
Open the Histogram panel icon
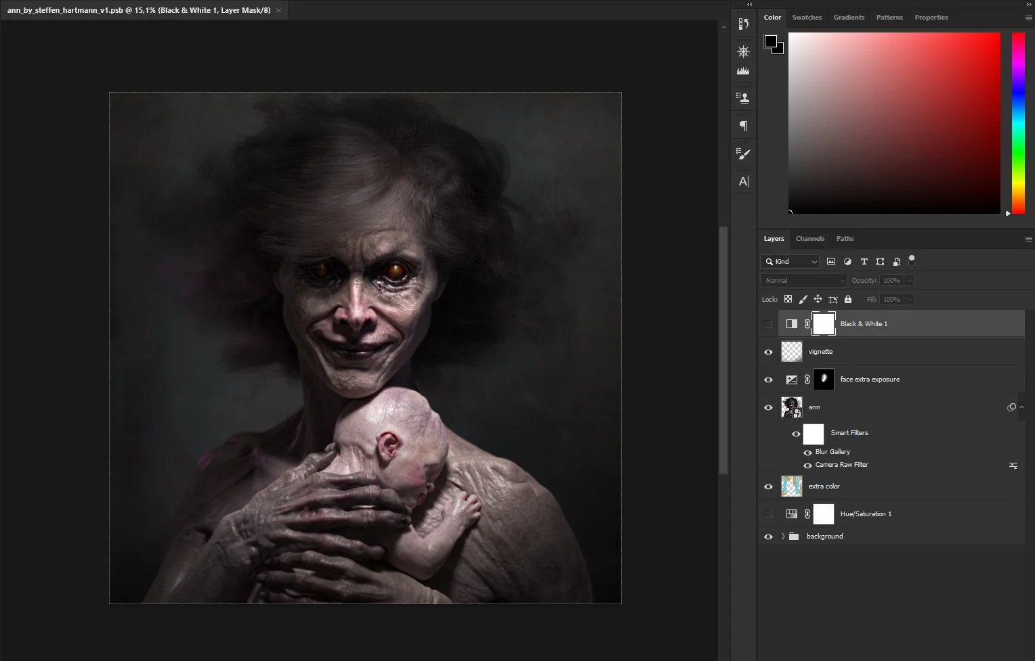coord(743,70)
